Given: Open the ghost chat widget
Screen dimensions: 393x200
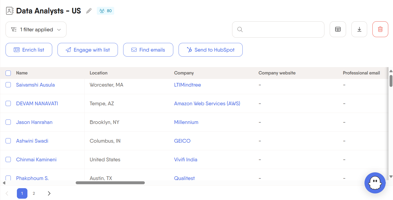Looking at the screenshot, I should 375,183.
